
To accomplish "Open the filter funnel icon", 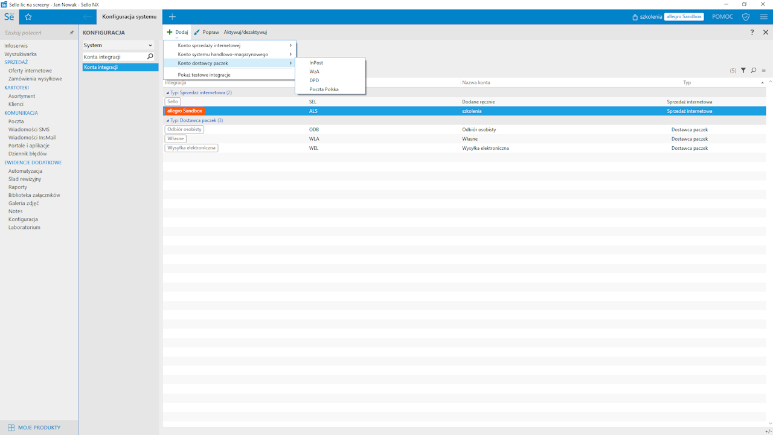I will pos(743,71).
